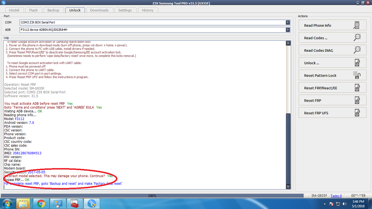372x209 pixels.
Task: Click the 00**-**E9 status entry
Action: click(358, 196)
